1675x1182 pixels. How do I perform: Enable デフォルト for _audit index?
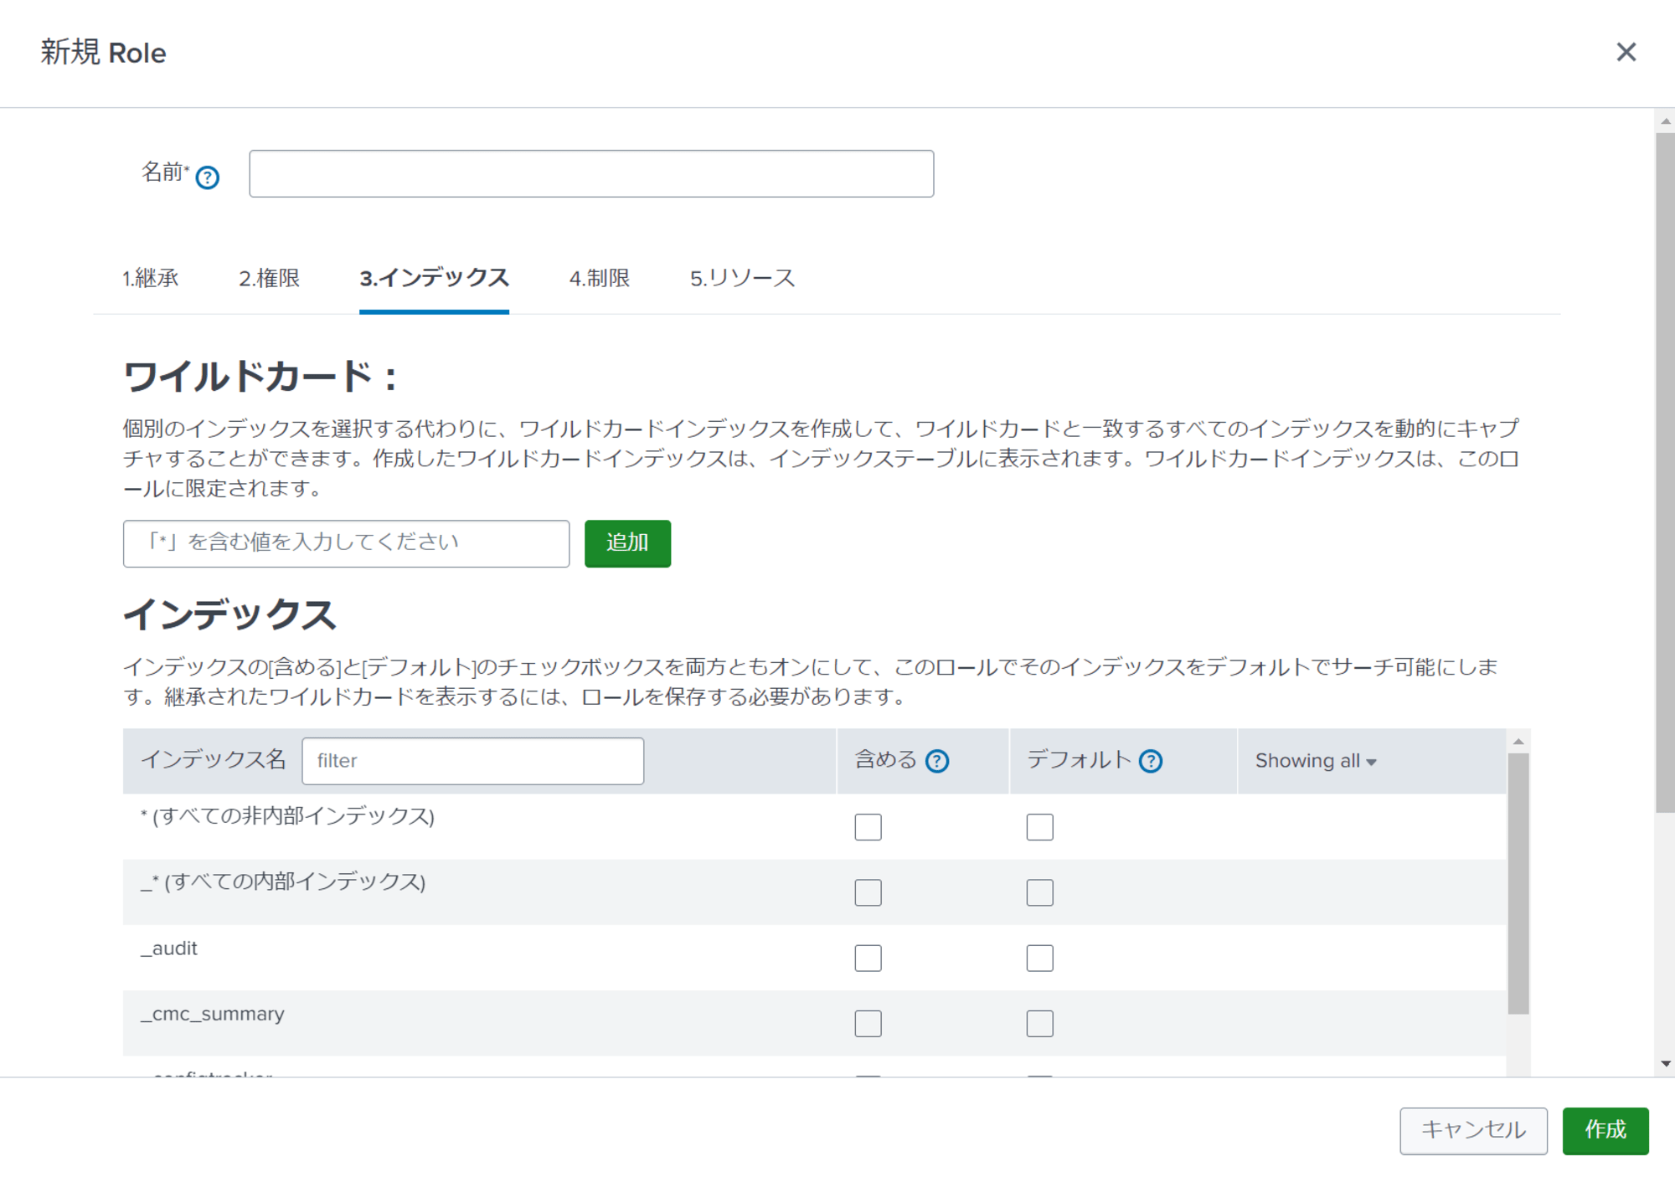(x=1039, y=958)
